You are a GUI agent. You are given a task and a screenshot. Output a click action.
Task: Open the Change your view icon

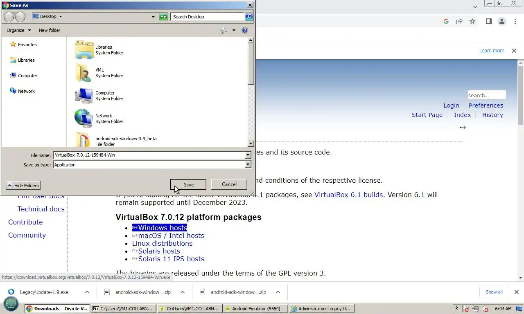pyautogui.click(x=224, y=30)
